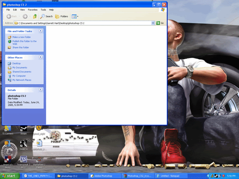
Task: Open the Help menu
Action: click(x=51, y=10)
